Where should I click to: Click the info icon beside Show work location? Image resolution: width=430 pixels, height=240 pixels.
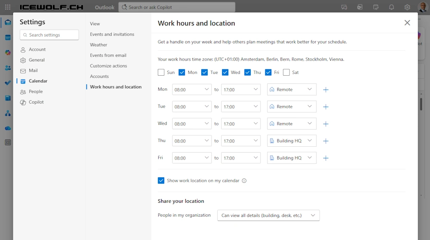(x=244, y=181)
